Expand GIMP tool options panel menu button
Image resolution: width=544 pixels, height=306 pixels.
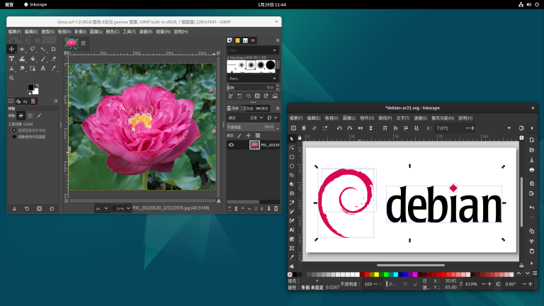click(x=55, y=101)
